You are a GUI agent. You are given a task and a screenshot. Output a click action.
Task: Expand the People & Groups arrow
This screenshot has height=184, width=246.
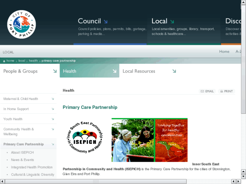click(x=55, y=71)
